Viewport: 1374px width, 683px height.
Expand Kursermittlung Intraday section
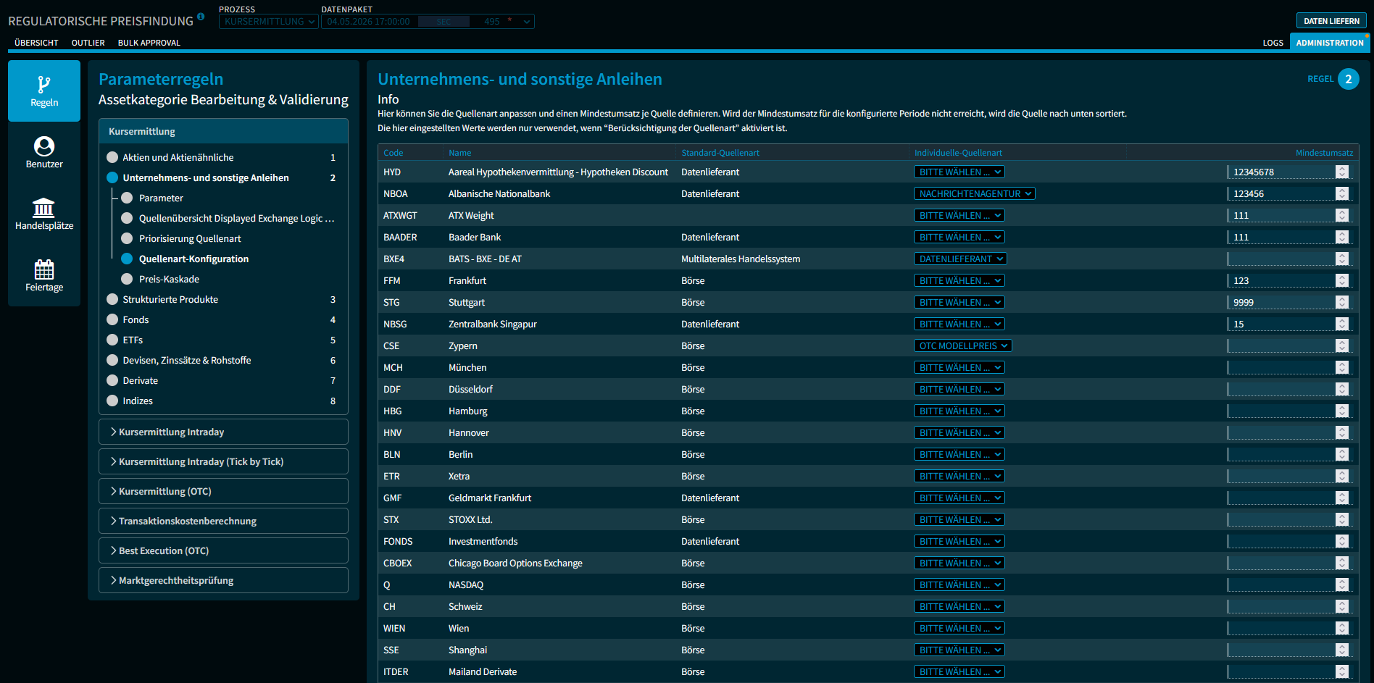point(223,432)
